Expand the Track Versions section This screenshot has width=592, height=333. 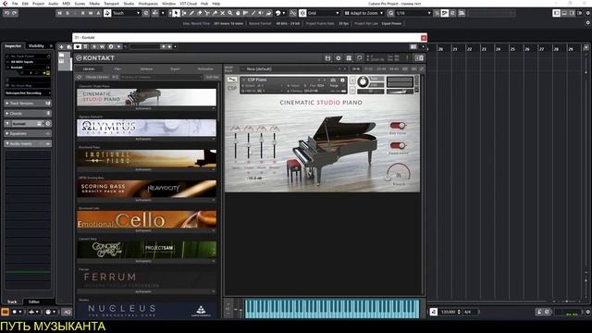pos(28,103)
